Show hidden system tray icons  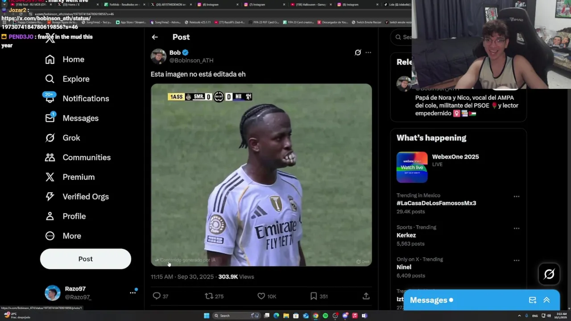519,316
